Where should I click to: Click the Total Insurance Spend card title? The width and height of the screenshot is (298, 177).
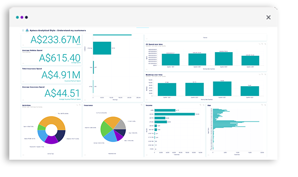pos(32,68)
